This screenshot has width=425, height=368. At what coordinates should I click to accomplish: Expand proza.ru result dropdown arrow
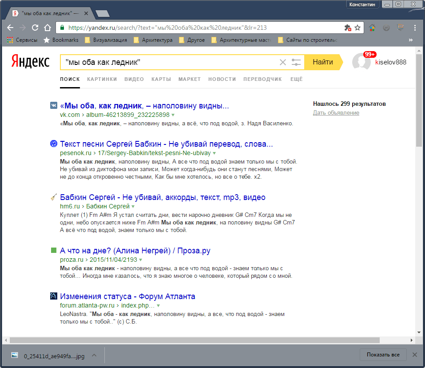[x=141, y=260]
